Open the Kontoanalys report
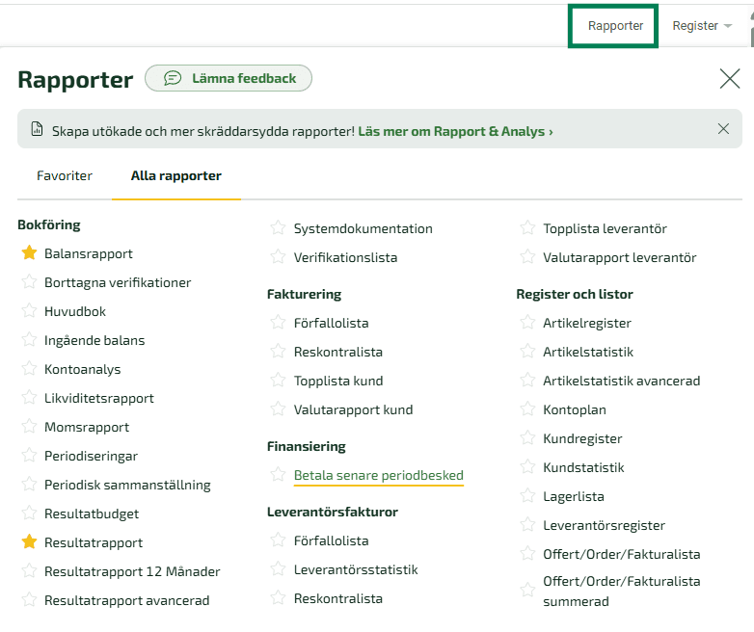 [82, 370]
